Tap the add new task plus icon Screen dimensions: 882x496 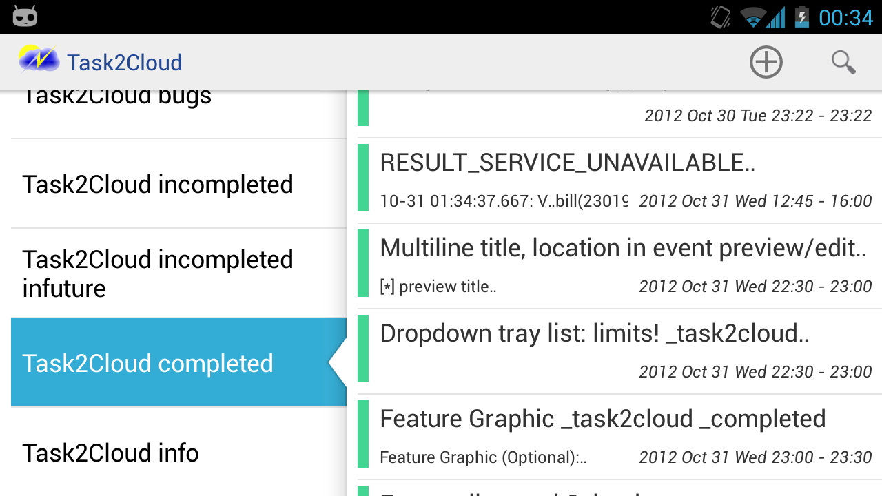point(766,63)
